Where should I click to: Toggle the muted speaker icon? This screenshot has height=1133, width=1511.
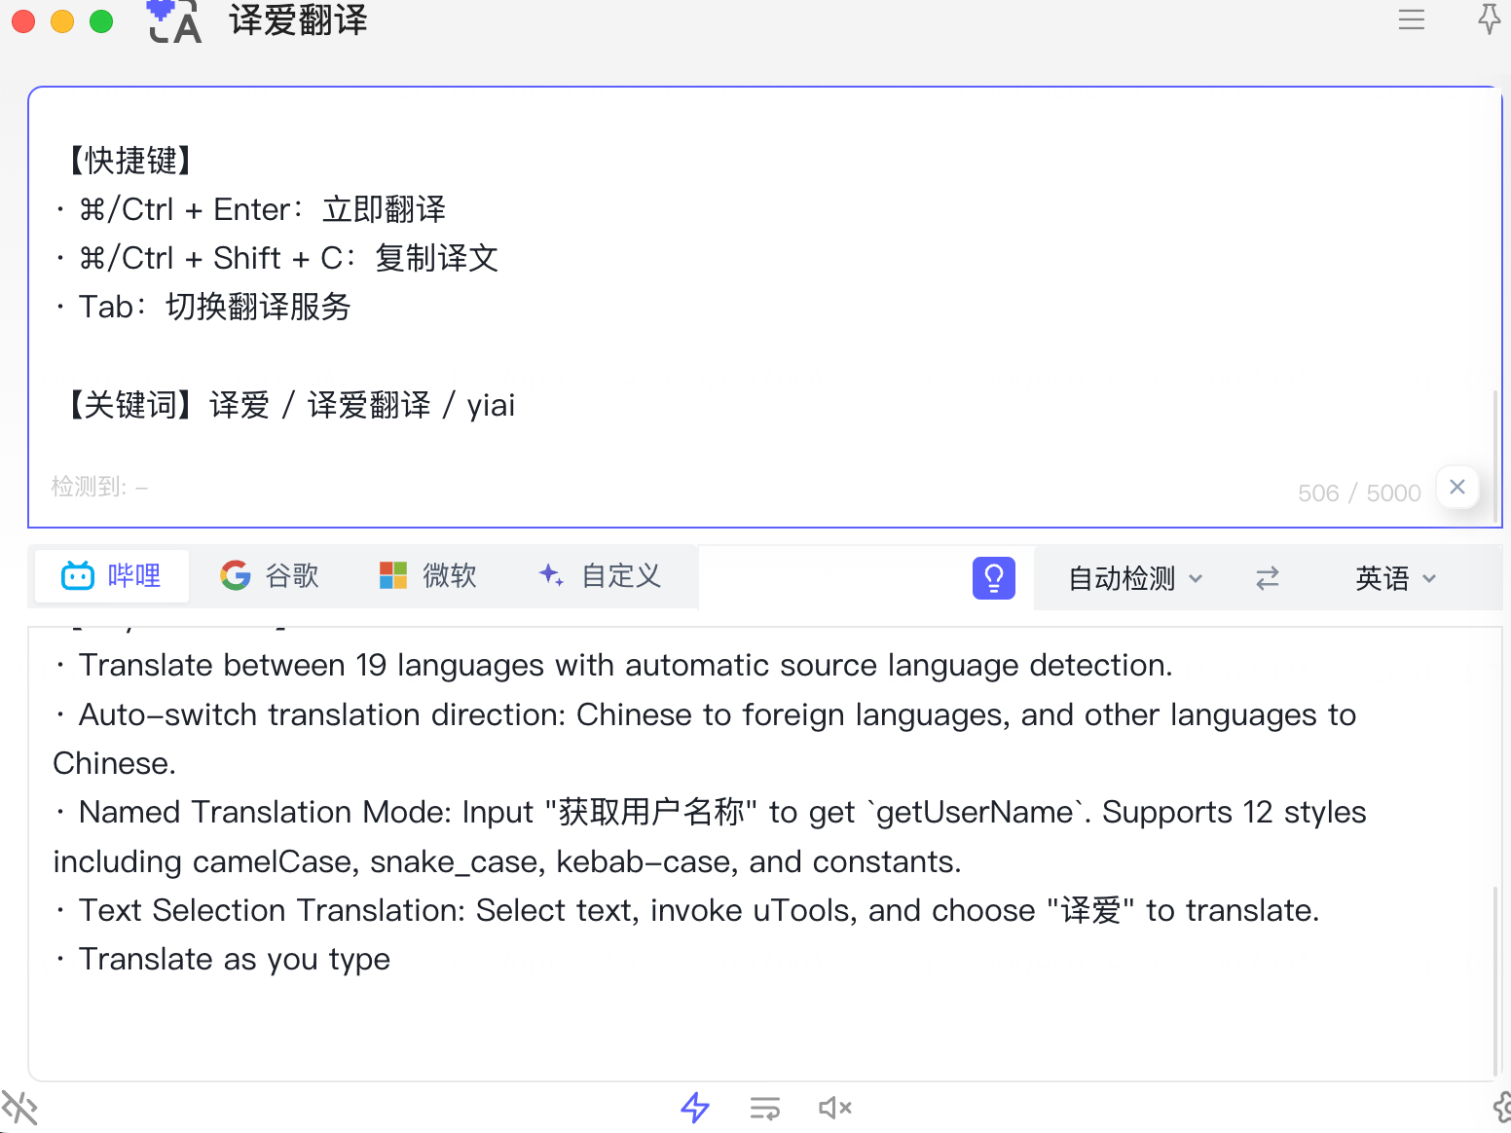(x=835, y=1108)
